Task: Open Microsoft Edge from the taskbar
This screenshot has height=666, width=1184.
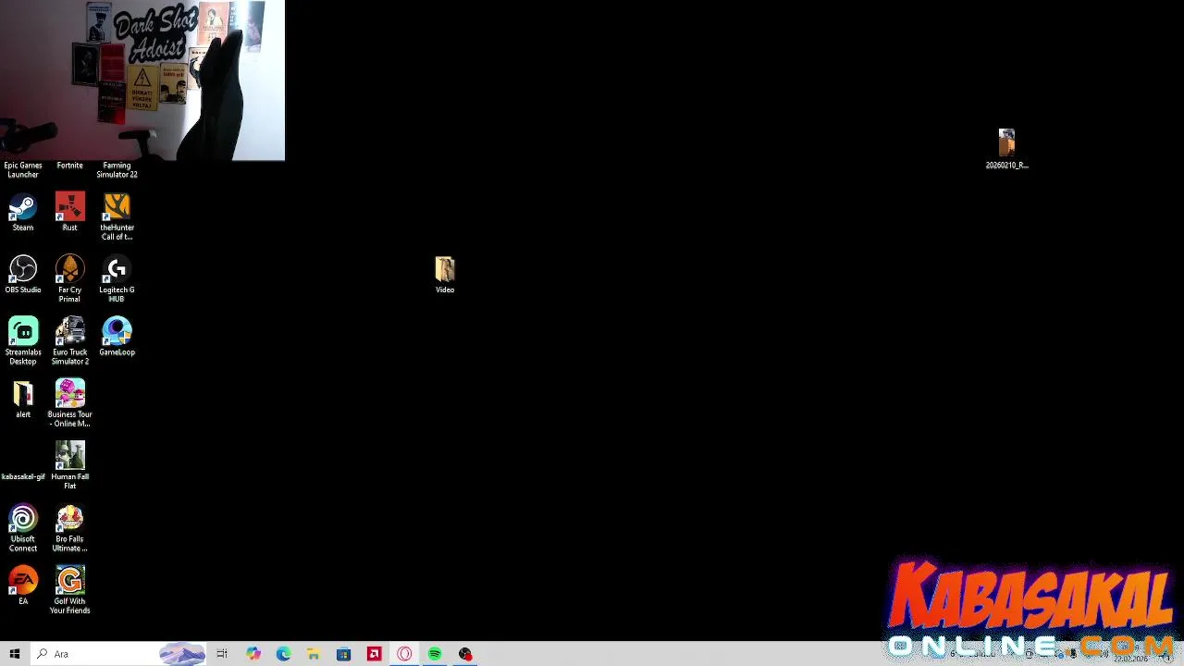Action: pyautogui.click(x=283, y=654)
